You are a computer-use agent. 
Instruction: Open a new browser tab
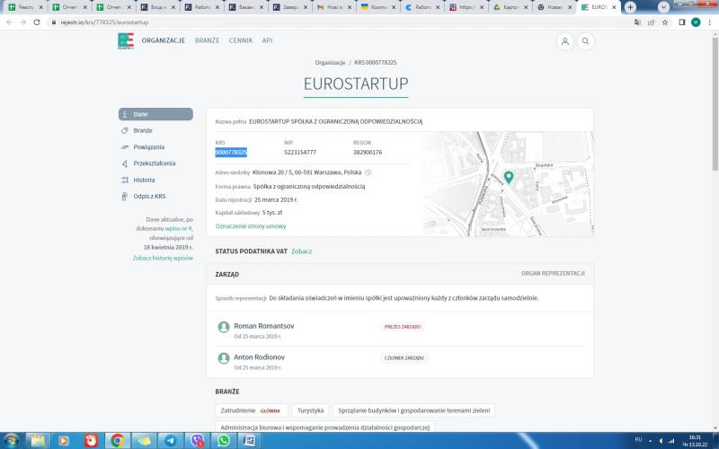[x=631, y=7]
